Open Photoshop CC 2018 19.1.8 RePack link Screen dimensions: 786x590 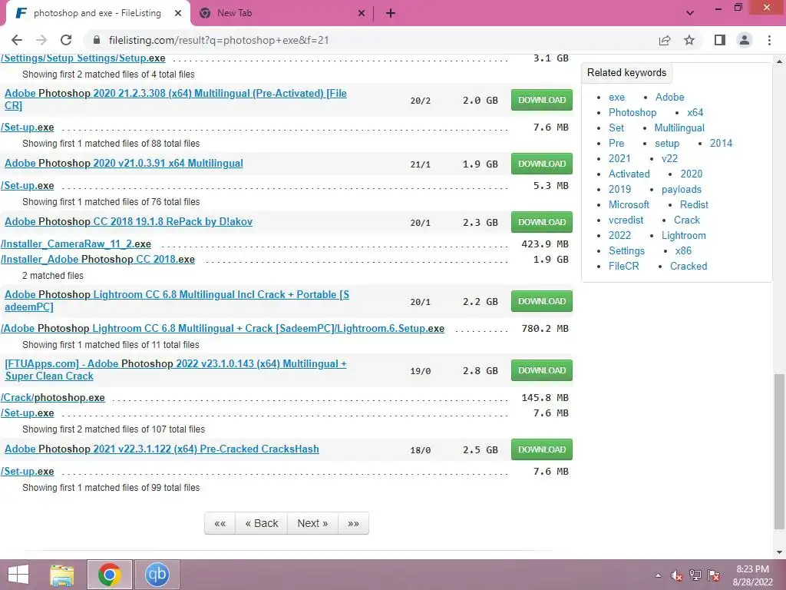(x=128, y=221)
